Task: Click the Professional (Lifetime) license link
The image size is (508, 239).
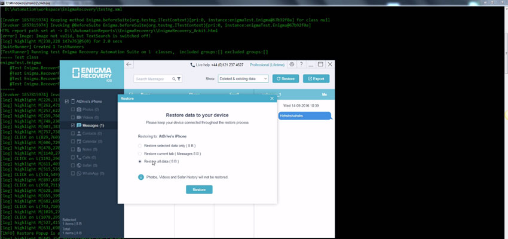Action: click(267, 65)
